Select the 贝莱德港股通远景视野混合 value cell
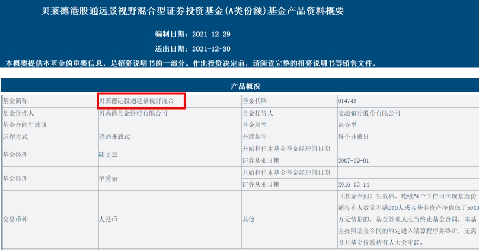Screen dimensions: 479x250 point(170,101)
